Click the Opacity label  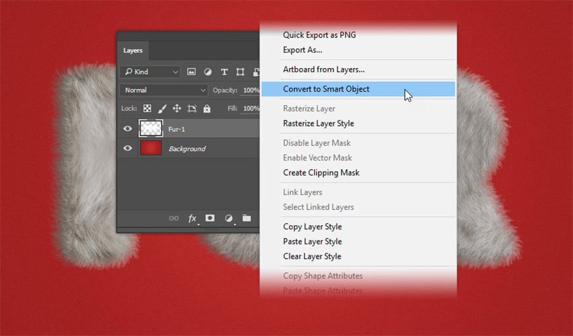point(225,90)
